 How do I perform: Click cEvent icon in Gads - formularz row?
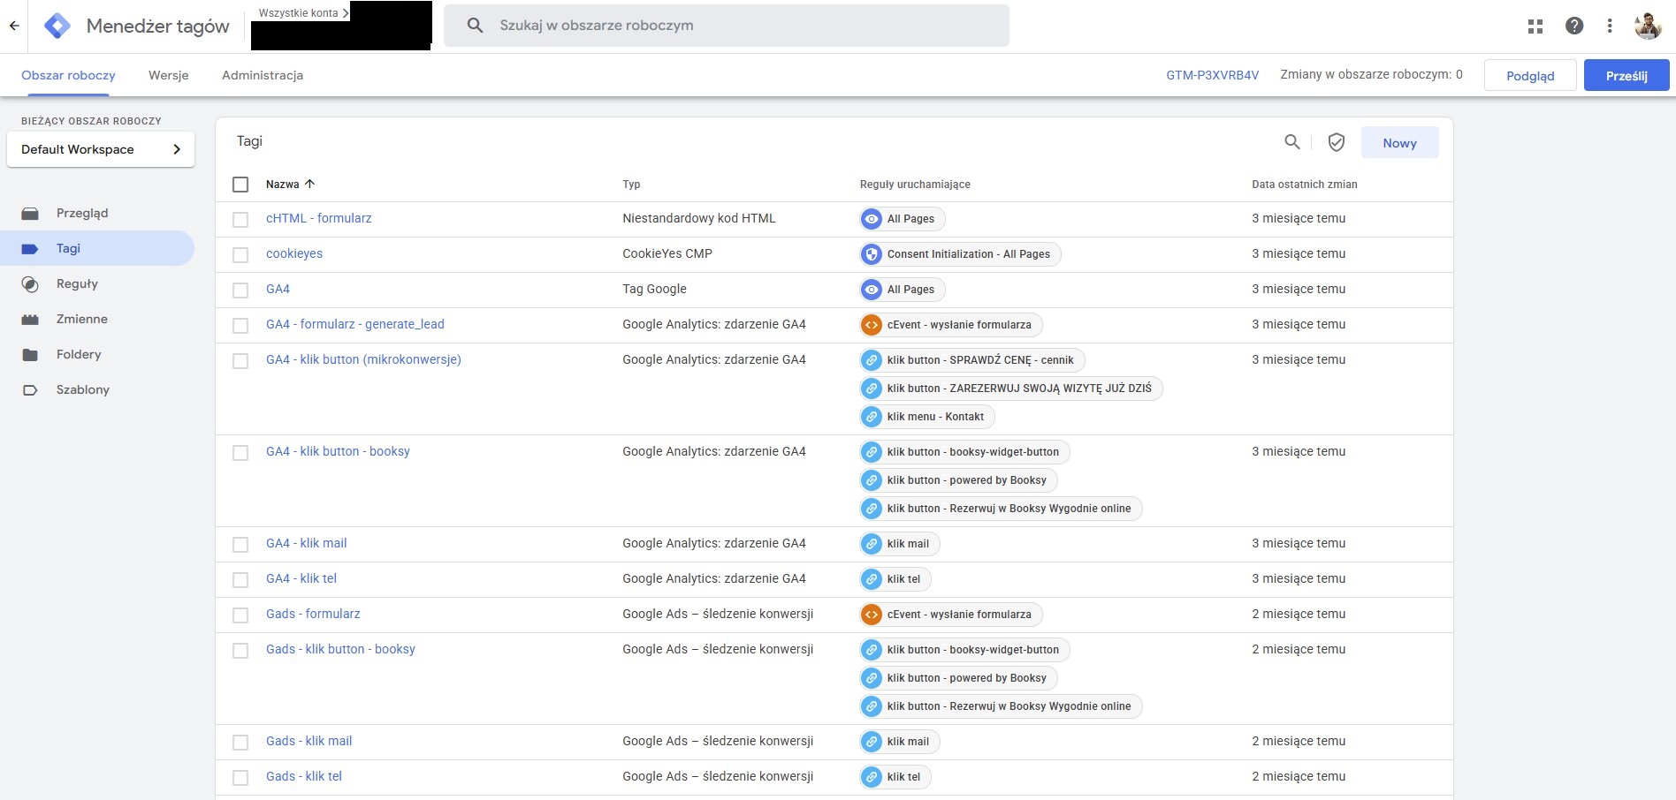[872, 615]
